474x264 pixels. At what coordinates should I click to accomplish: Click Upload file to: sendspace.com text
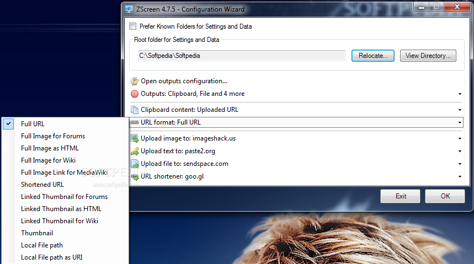point(184,164)
